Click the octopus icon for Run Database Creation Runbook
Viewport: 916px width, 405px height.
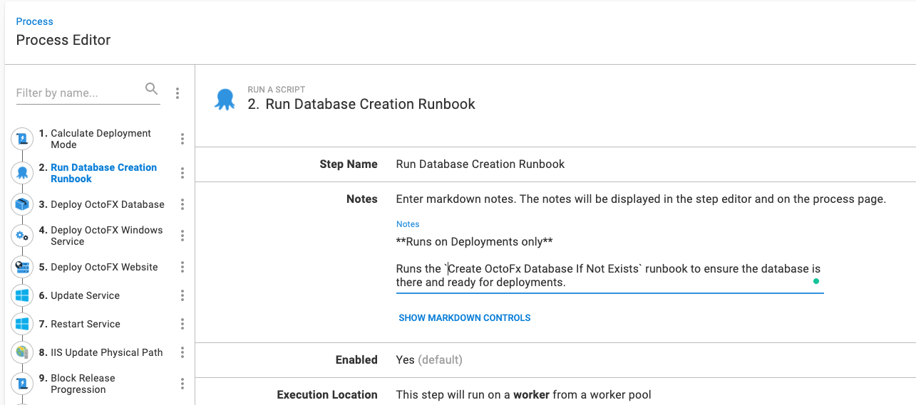22,173
